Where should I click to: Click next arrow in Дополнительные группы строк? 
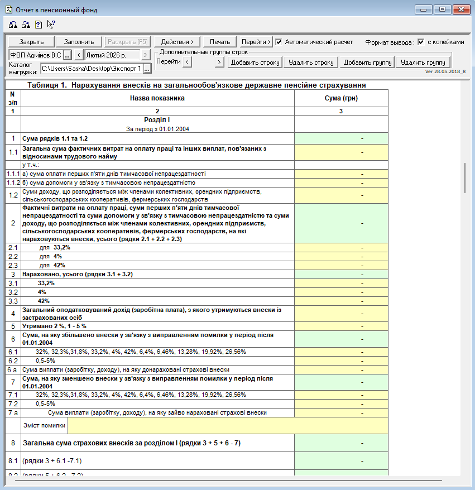[x=220, y=63]
